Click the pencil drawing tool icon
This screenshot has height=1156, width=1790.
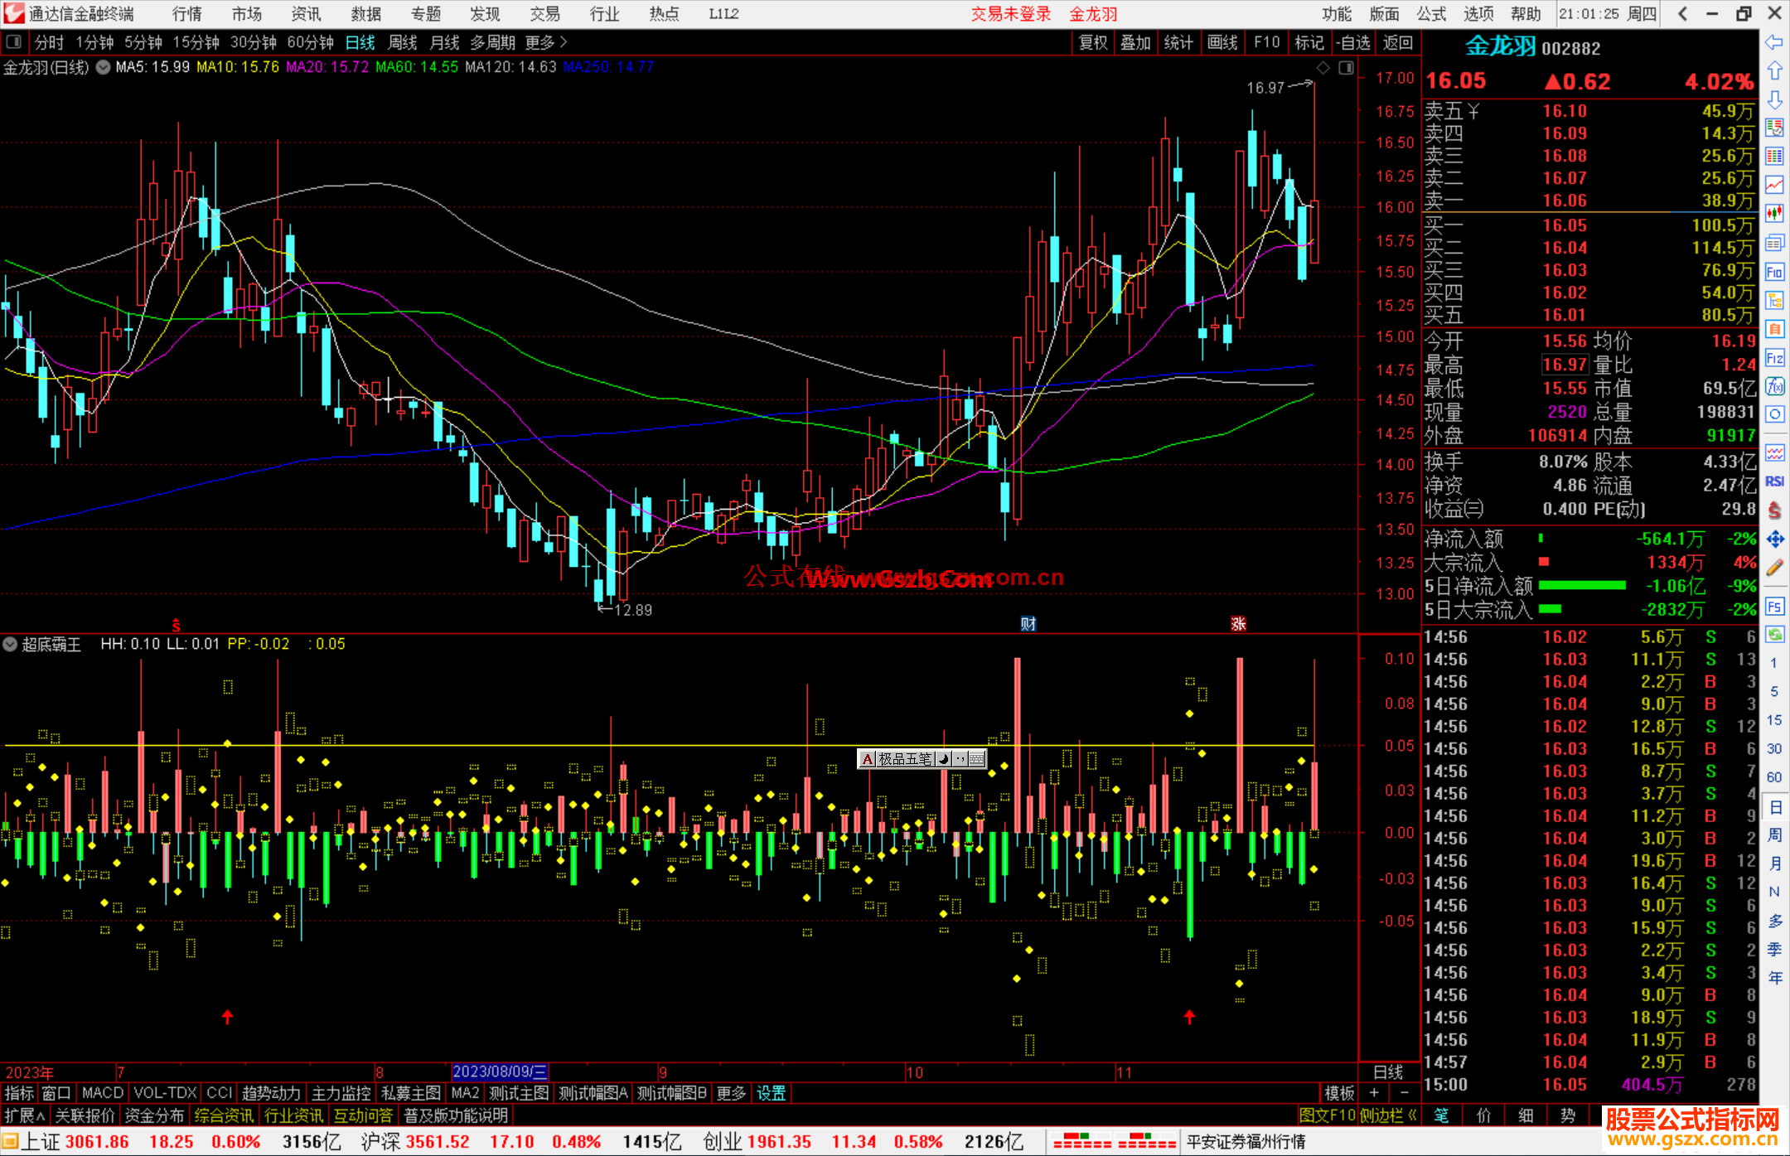coord(1774,568)
